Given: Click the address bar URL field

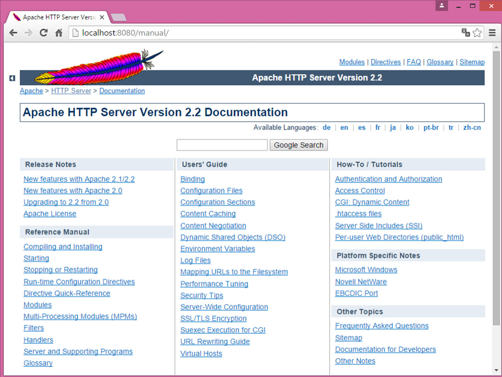Looking at the screenshot, I should point(262,33).
